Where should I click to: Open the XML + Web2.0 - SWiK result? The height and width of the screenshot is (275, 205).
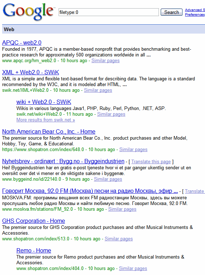[x=30, y=72]
